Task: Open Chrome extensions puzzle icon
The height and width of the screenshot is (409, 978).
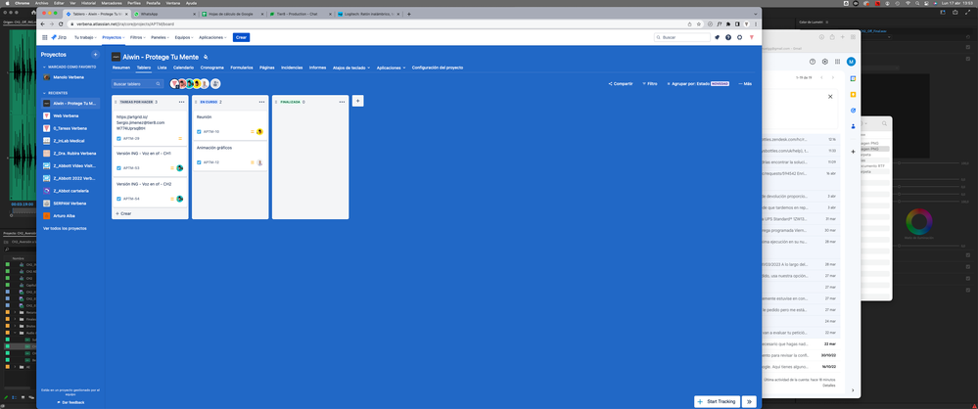Action: click(728, 23)
